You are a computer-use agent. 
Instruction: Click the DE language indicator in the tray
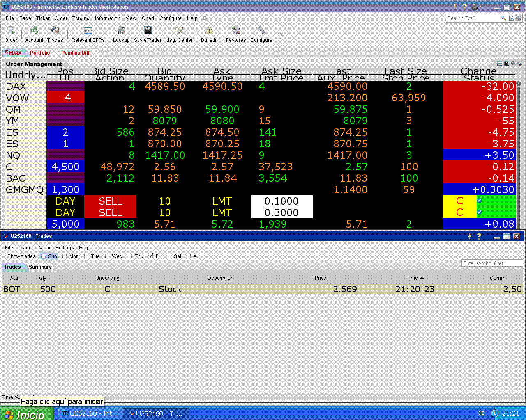481,413
